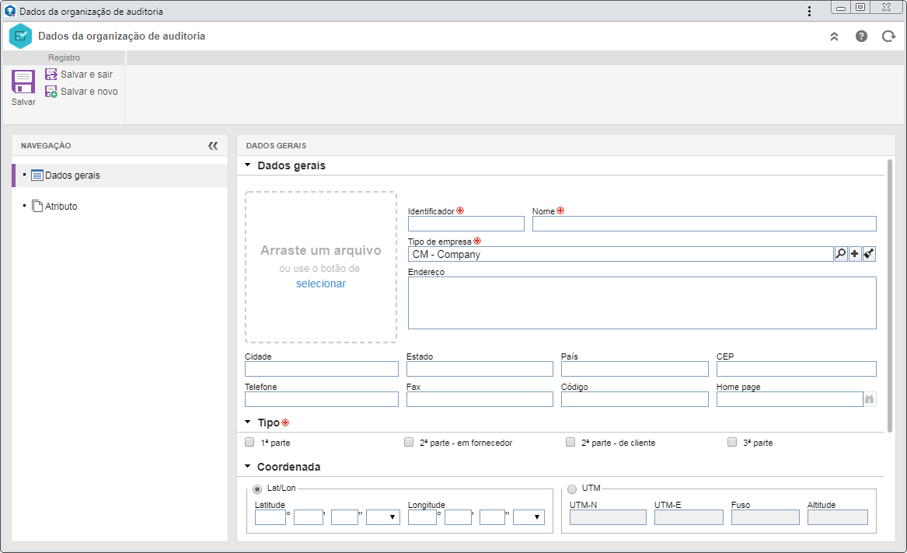907x553 pixels.
Task: Check the 3ª parte checkbox
Action: click(732, 442)
